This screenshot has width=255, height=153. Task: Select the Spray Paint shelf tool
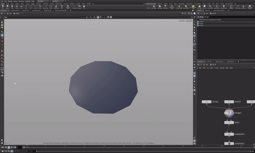click(56, 7)
